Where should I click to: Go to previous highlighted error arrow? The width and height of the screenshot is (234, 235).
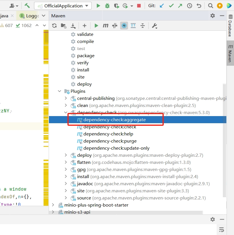37,25
